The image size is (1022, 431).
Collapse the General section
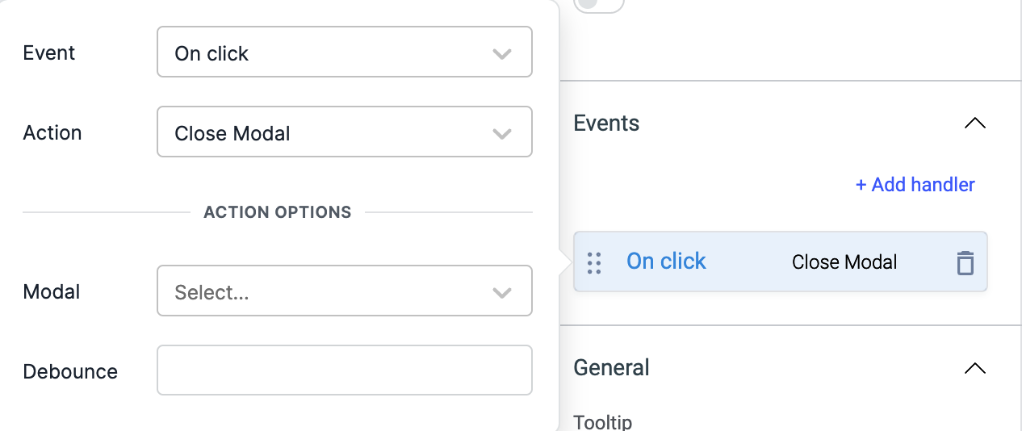pos(975,368)
